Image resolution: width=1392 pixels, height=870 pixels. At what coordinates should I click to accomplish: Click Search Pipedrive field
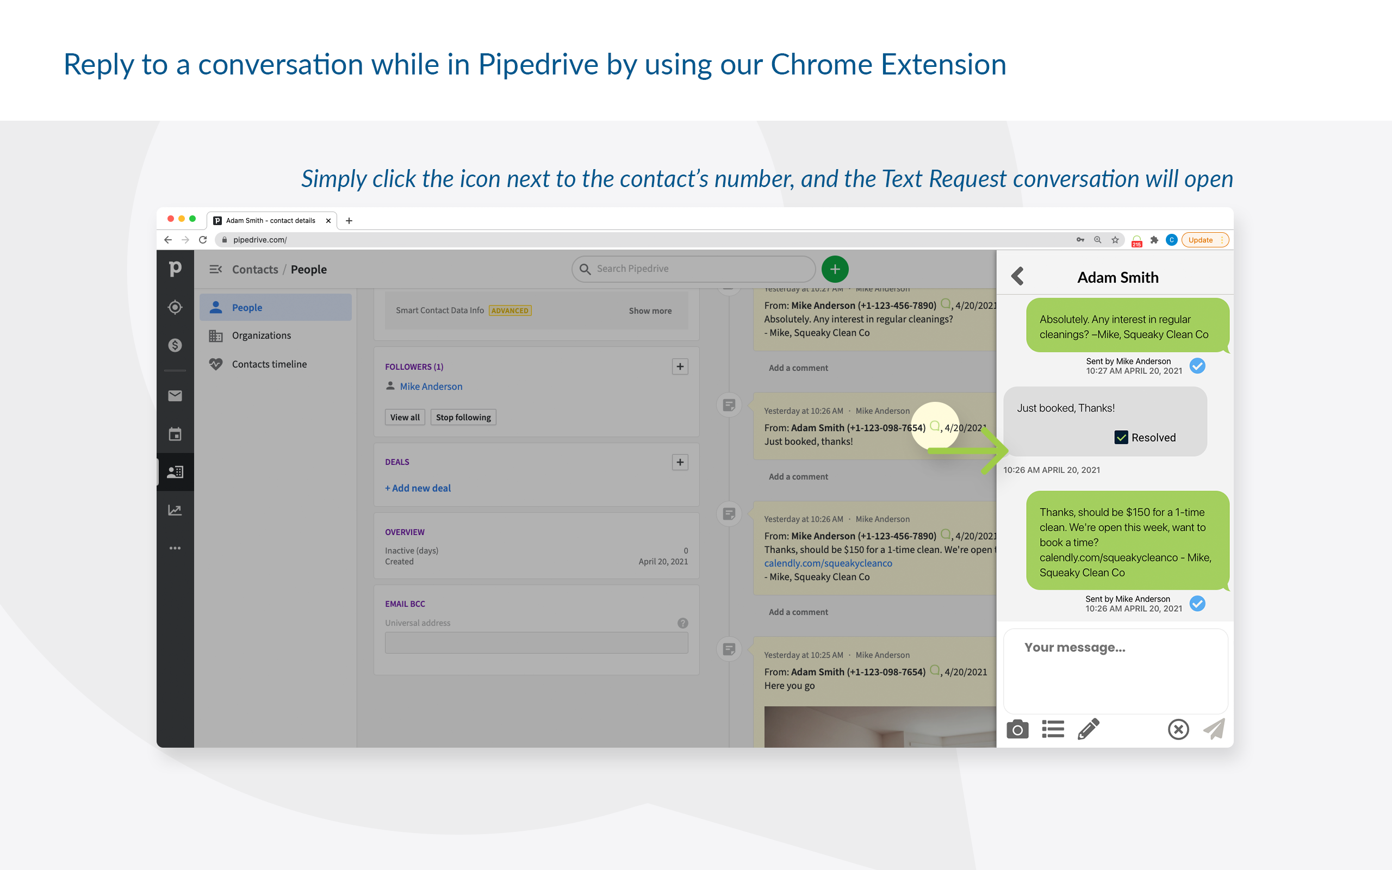[x=693, y=269]
